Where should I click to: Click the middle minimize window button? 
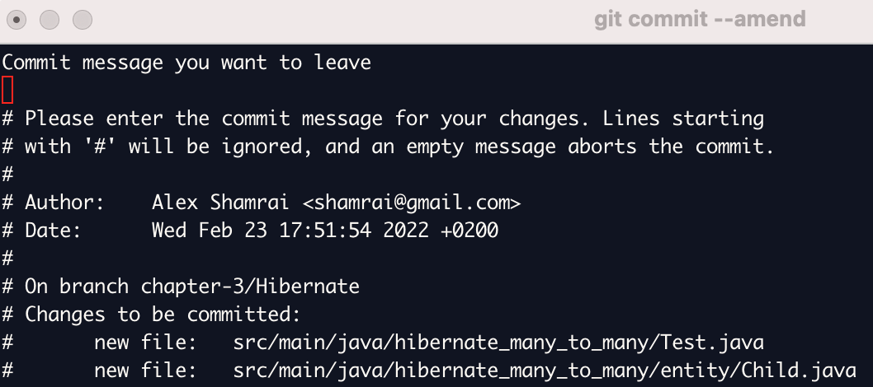(x=50, y=20)
